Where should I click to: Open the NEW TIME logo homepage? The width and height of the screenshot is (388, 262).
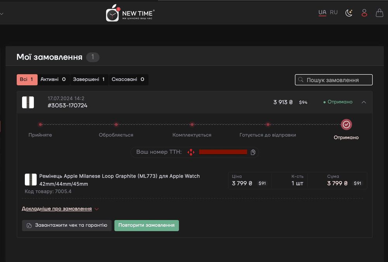(x=130, y=13)
